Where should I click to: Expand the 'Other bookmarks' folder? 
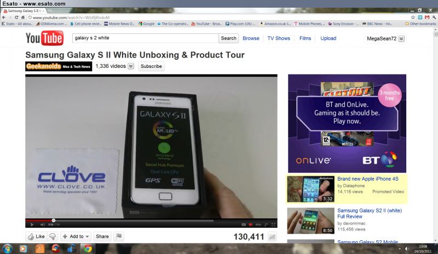click(x=420, y=24)
